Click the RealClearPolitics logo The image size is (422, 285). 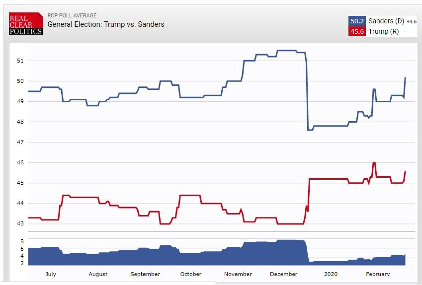(x=26, y=24)
